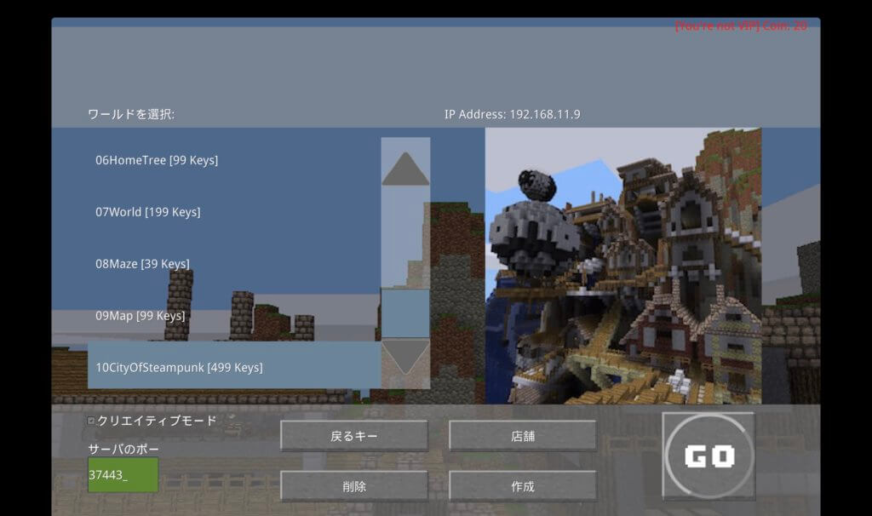Viewport: 872px width, 516px height.
Task: Select the 06HomeTree world entry
Action: [x=157, y=160]
